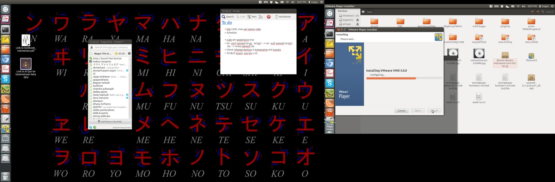
Task: Select Ebook-Ubuntu-Indonesia.Com-V01.tar.gz file
Action: 505,60
